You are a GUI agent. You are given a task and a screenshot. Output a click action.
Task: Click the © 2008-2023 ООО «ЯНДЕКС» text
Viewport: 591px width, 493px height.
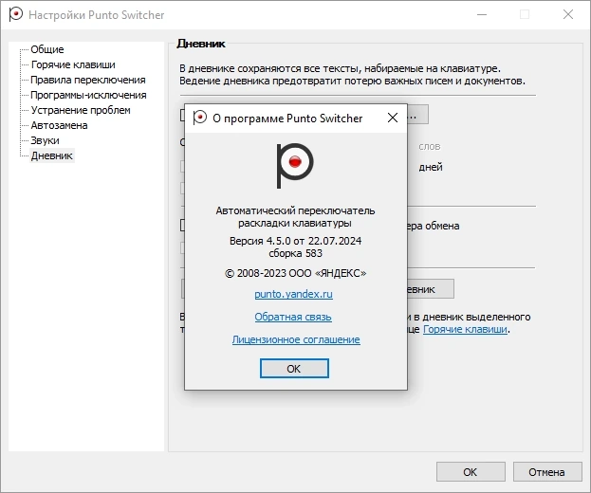pyautogui.click(x=296, y=273)
